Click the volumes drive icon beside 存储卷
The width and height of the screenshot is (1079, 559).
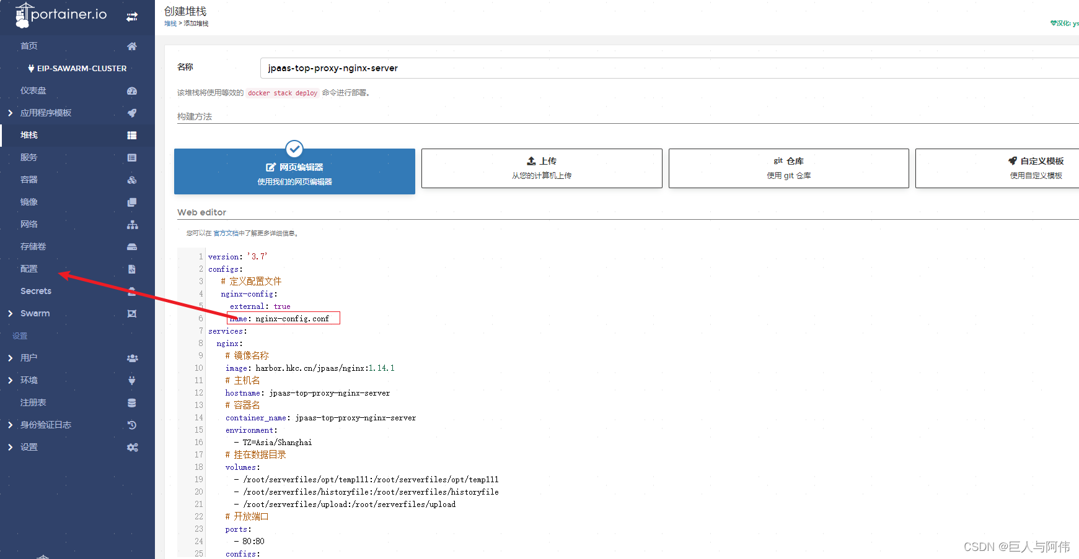pos(132,246)
